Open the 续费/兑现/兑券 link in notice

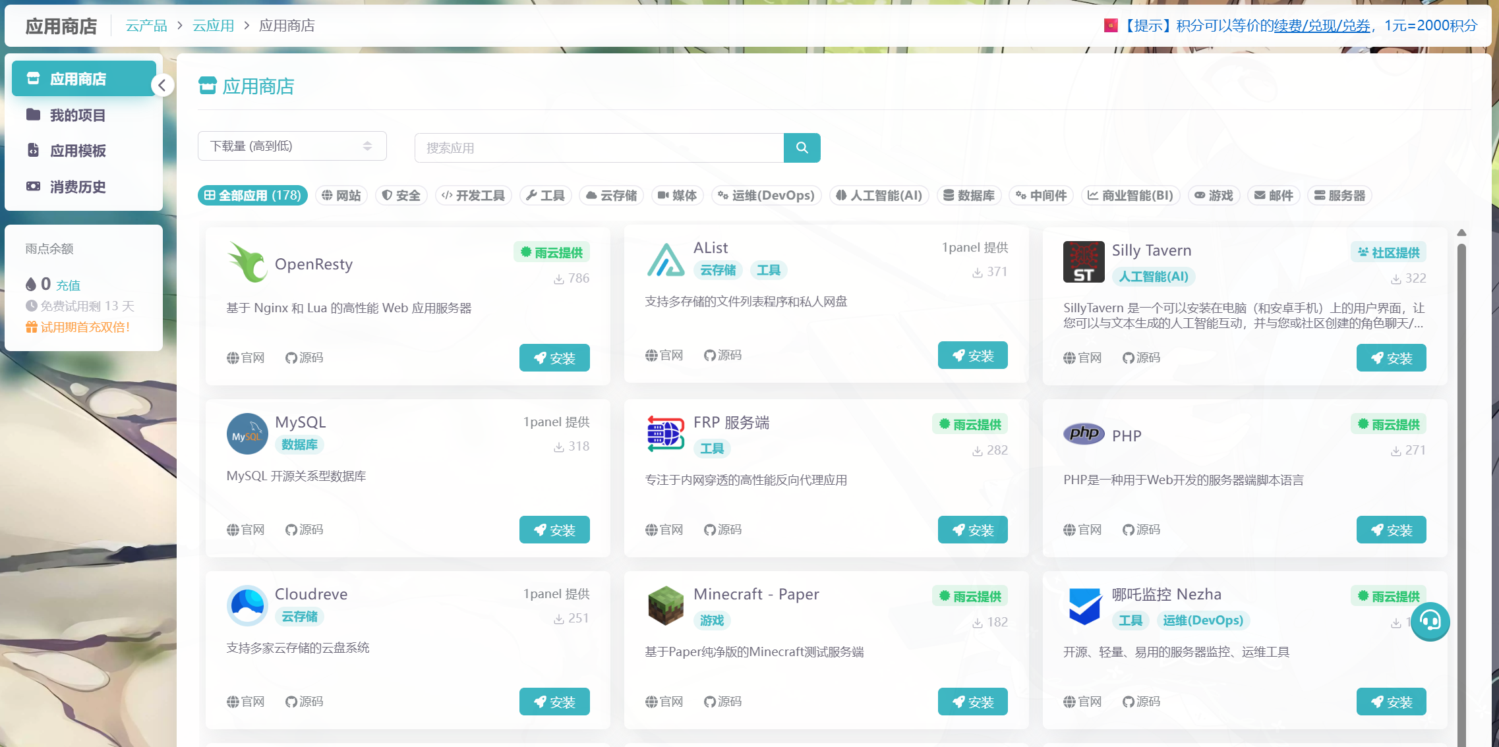click(1322, 26)
